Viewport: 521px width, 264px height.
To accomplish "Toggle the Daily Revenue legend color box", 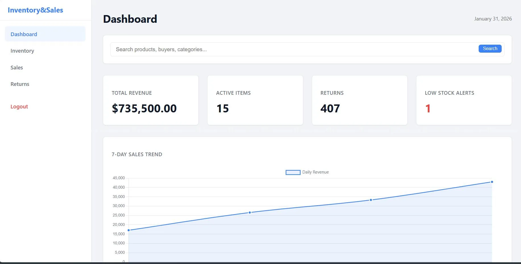I will 293,172.
